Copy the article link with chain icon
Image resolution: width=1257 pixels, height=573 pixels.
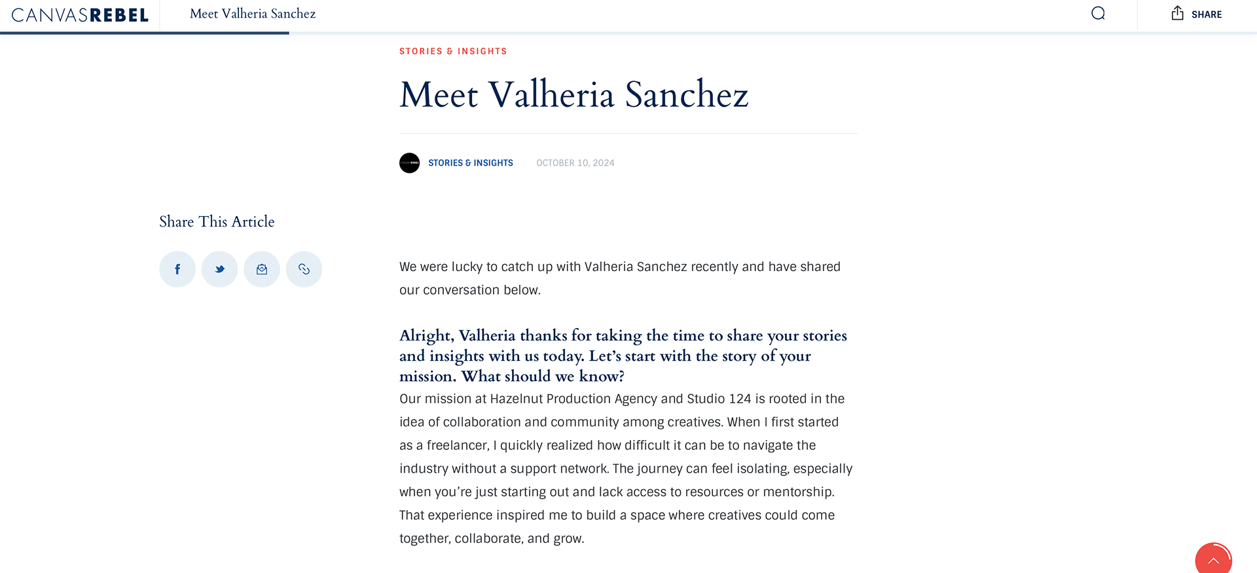click(304, 269)
